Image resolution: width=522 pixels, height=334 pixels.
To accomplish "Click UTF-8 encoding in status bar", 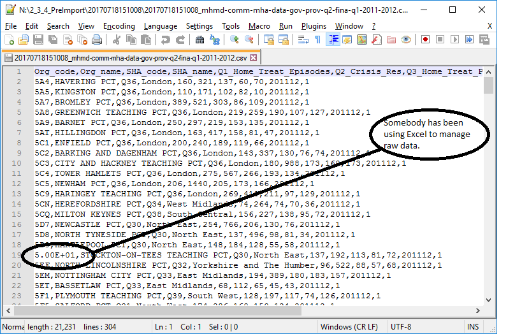I will (401, 327).
